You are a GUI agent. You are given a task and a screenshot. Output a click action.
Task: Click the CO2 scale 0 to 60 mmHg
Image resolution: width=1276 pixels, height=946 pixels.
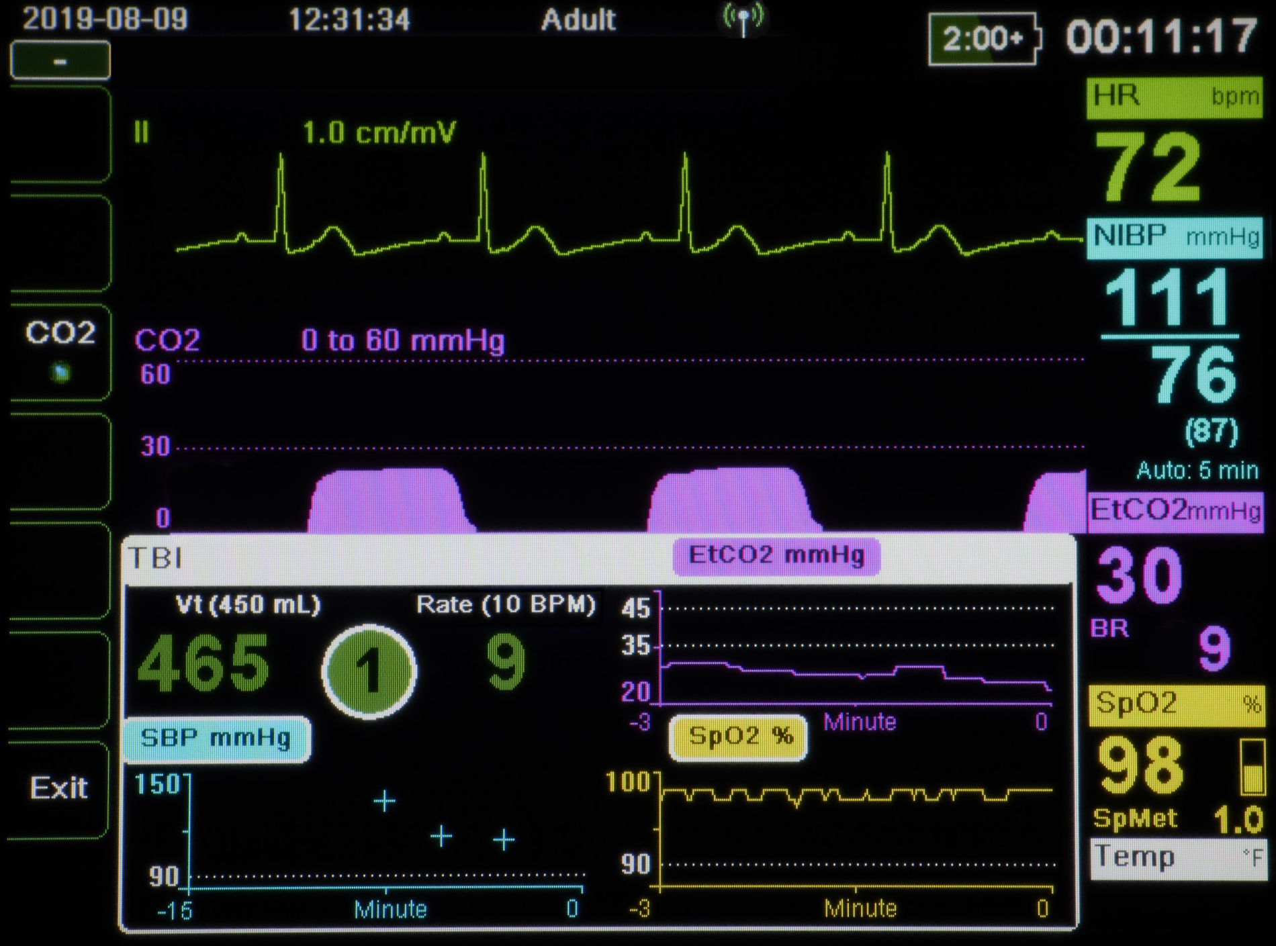coord(403,340)
